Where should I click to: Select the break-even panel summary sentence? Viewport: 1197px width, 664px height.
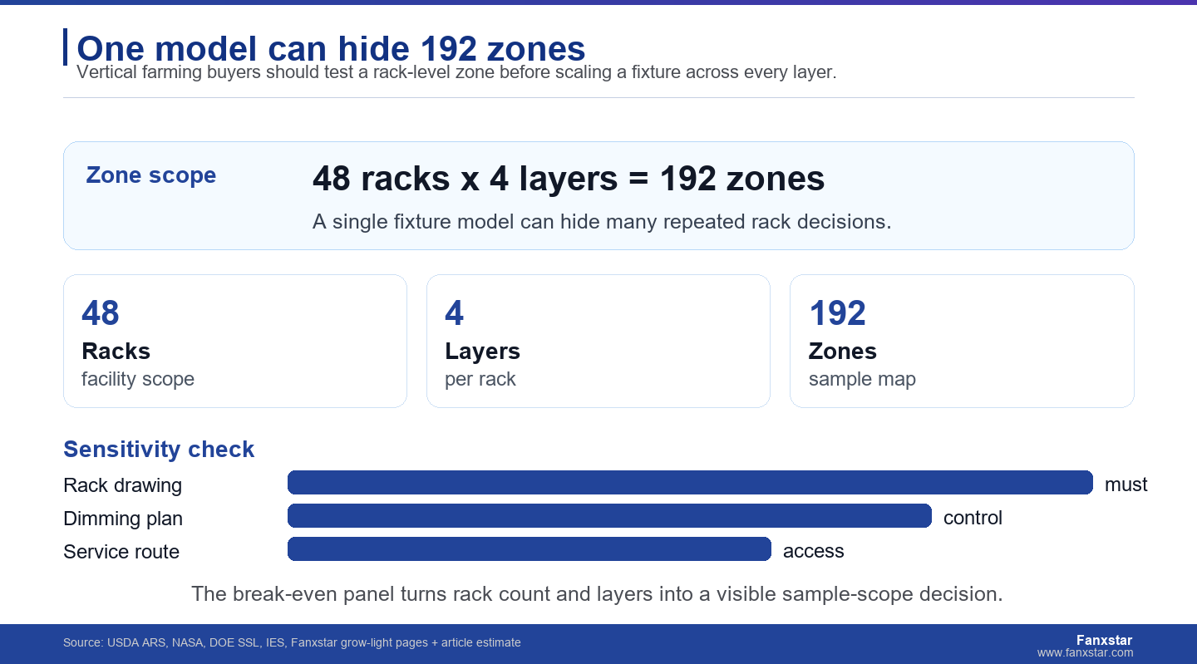point(597,594)
